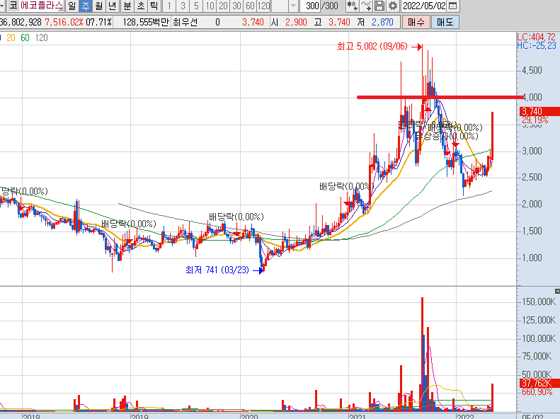Click the 에코플라스 stock name field

42,6
